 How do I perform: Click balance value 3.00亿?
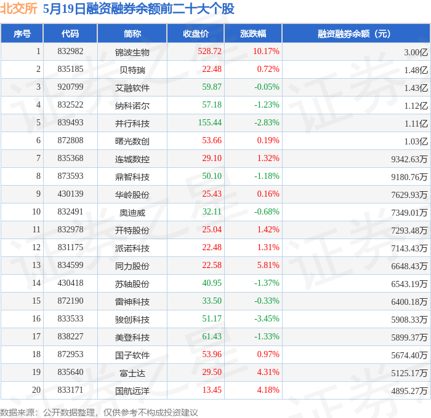[x=416, y=52]
